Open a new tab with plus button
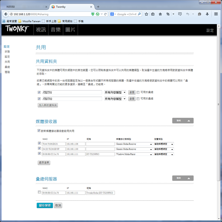This screenshot has height=222, width=222. click(98, 7)
